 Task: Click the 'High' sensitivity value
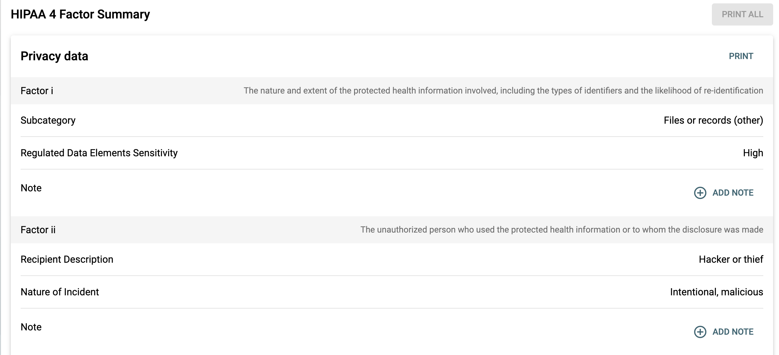(753, 153)
